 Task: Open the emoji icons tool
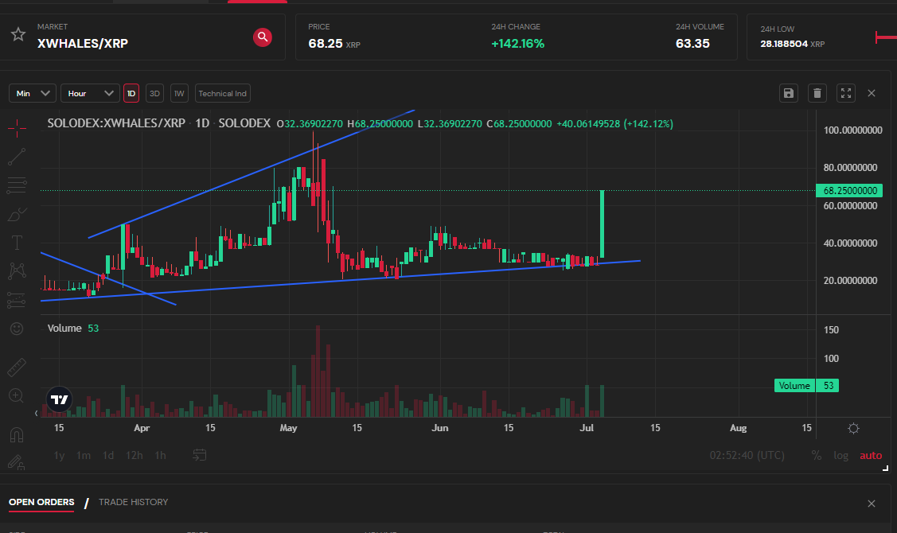(18, 329)
